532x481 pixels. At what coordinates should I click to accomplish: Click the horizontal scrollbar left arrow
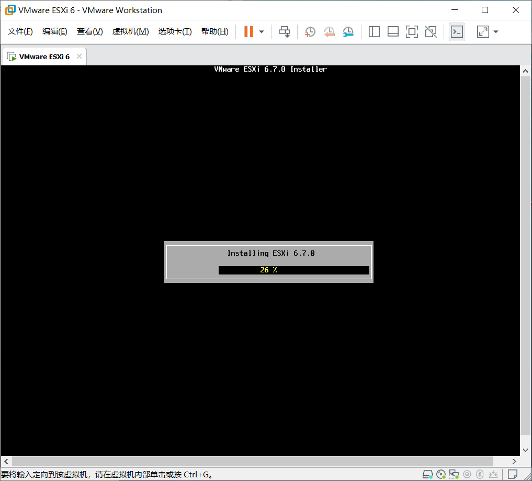(x=6, y=461)
